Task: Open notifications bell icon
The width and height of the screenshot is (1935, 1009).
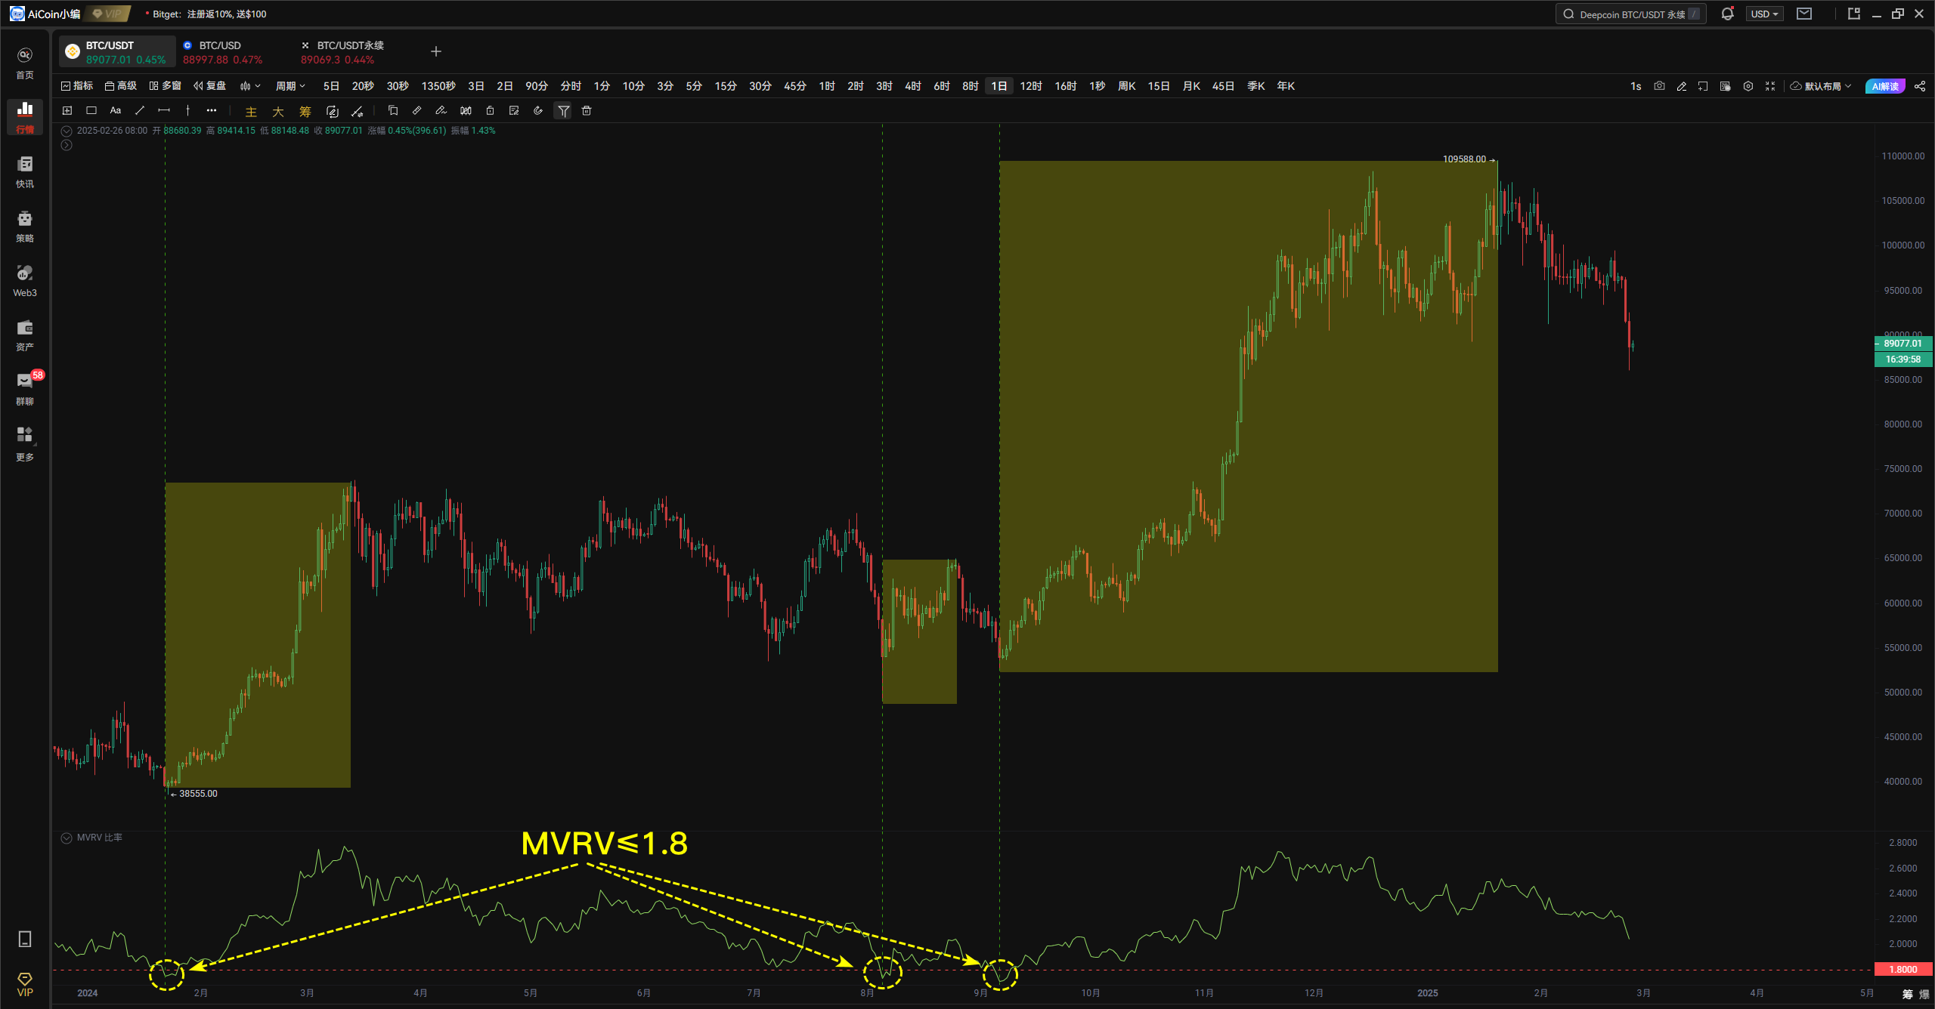Action: coord(1727,14)
